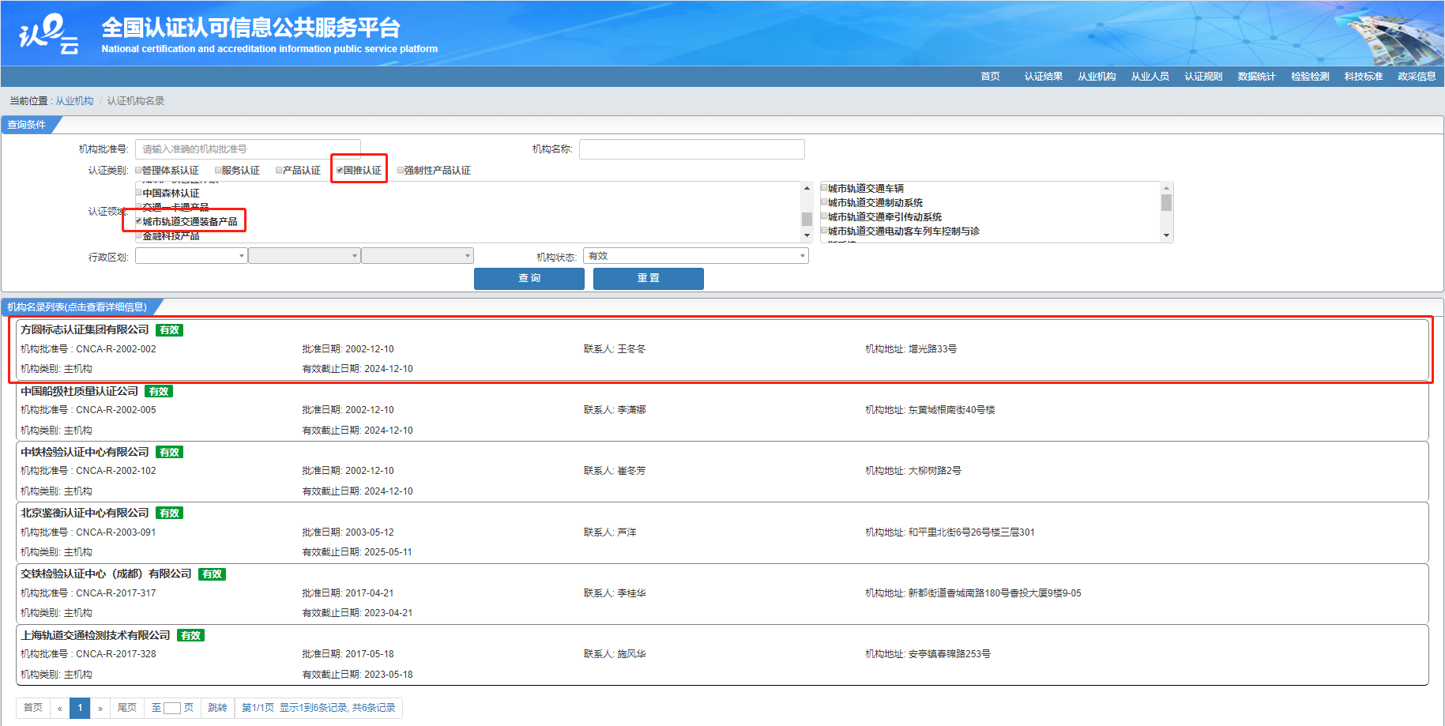Click scroll-down arrow of 金融科技产品 list box
Screen dimensions: 1445x726
coord(807,235)
